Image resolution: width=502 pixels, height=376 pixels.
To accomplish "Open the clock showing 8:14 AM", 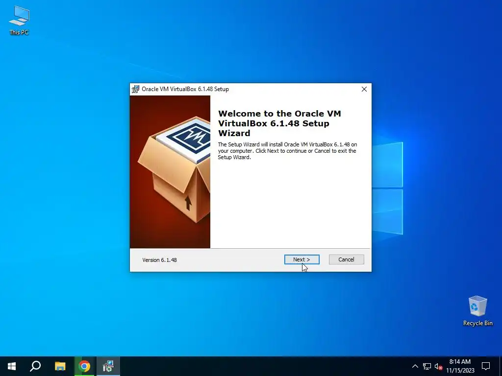I will [x=460, y=366].
